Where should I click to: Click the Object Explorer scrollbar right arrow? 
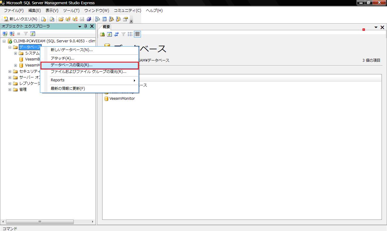(x=93, y=222)
